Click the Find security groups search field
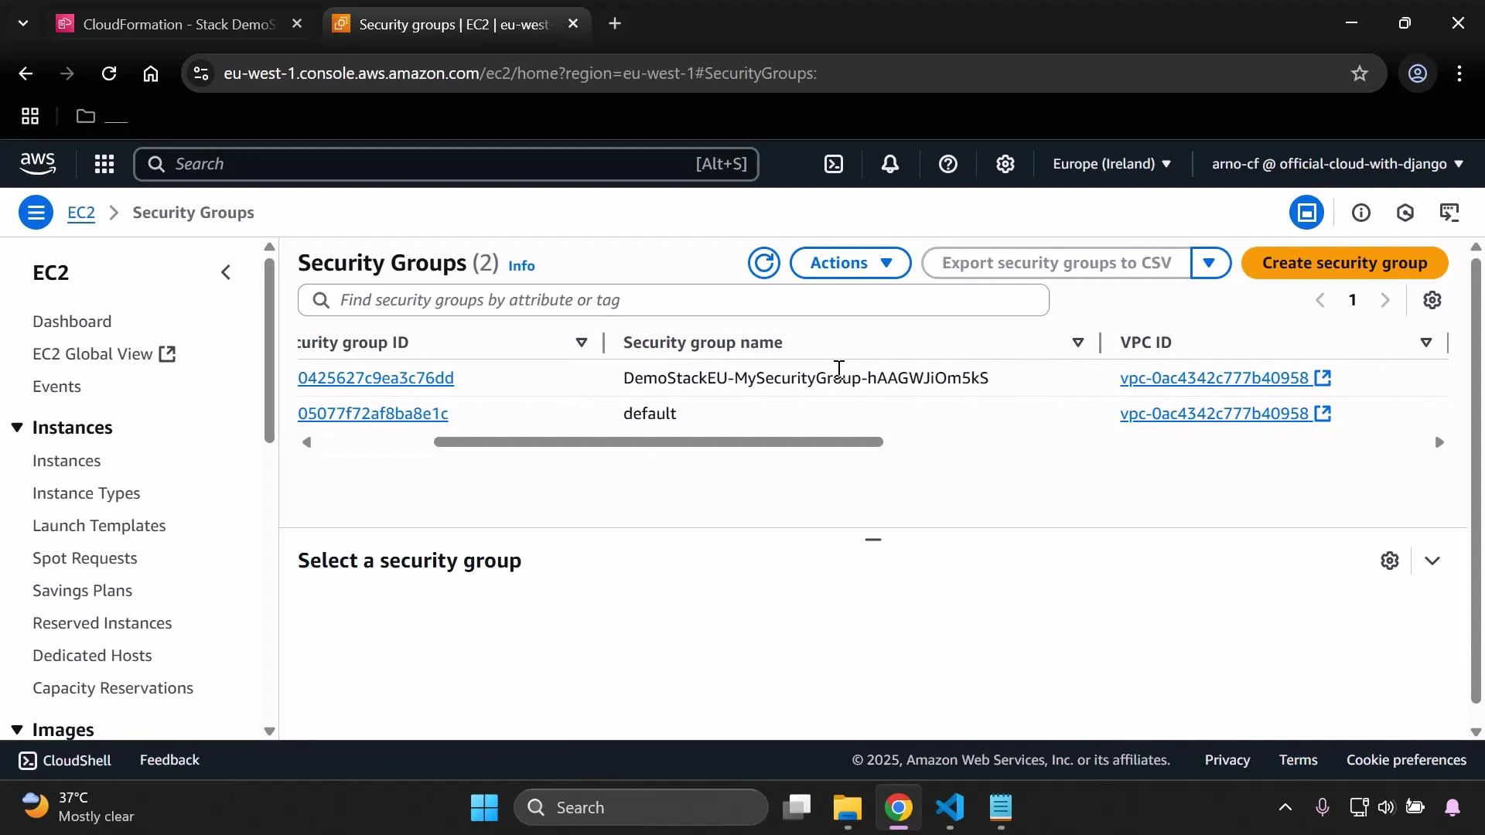Image resolution: width=1485 pixels, height=835 pixels. pyautogui.click(x=671, y=300)
